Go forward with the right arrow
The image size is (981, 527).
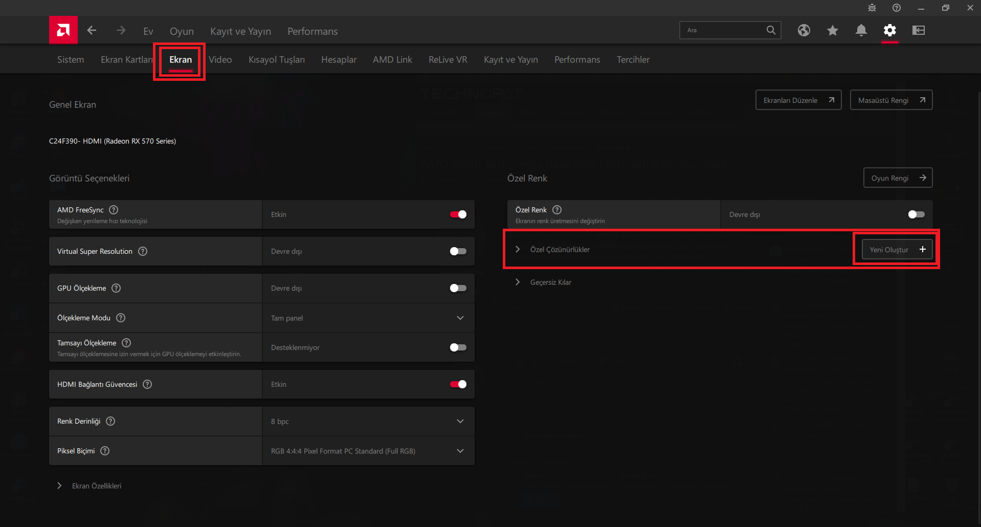[x=121, y=30]
